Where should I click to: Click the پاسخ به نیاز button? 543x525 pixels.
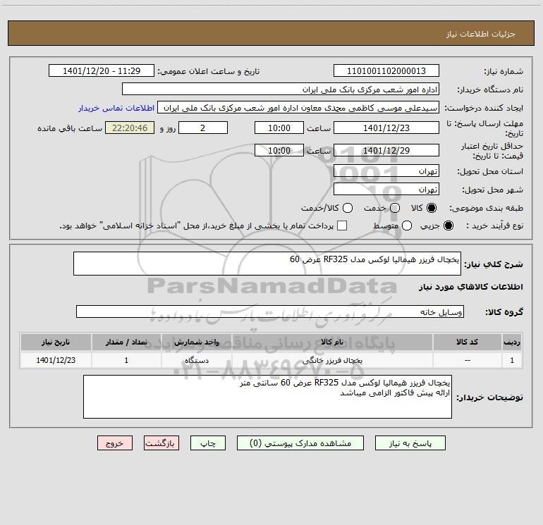[410, 443]
